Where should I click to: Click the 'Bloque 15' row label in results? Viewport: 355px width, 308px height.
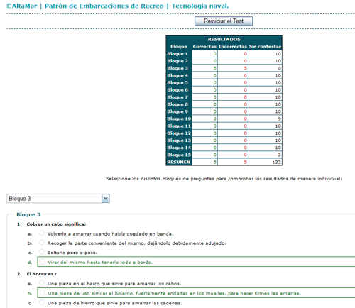[x=179, y=155]
